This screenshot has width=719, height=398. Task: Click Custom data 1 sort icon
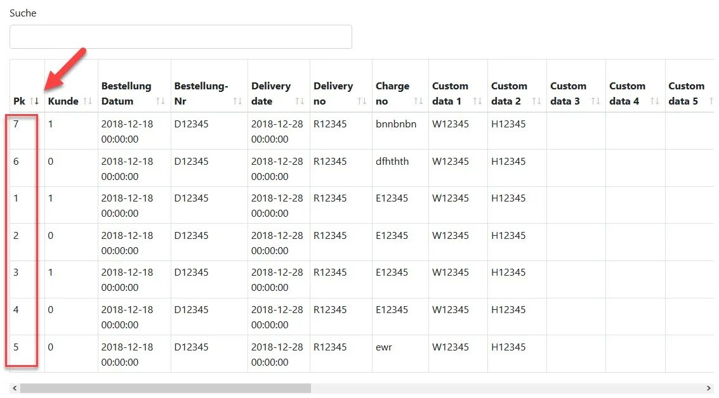click(477, 101)
